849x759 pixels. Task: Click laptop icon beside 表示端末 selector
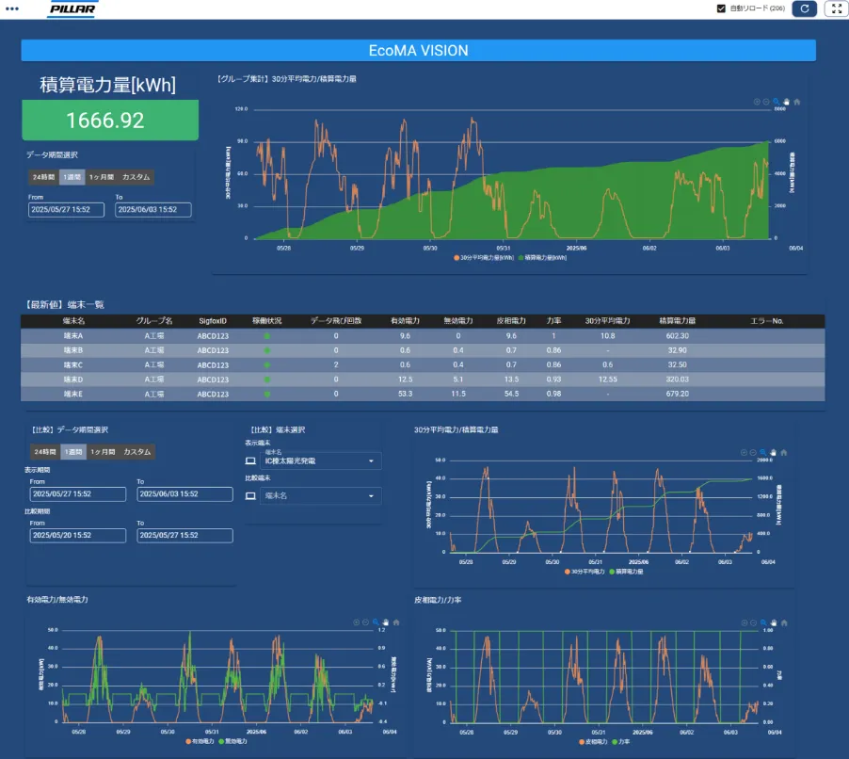(250, 461)
